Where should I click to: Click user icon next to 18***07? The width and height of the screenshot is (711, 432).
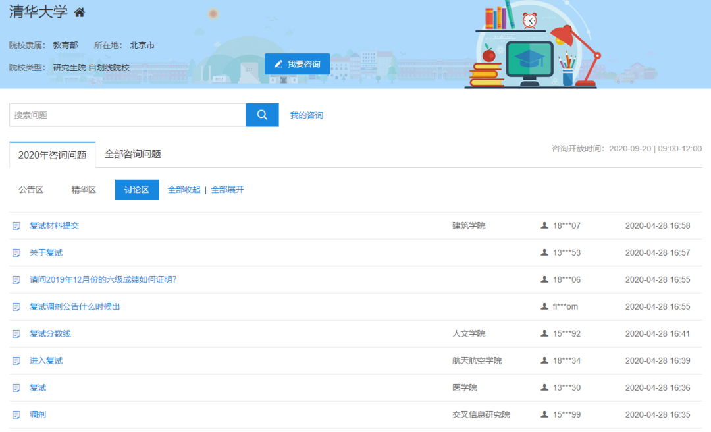click(544, 225)
